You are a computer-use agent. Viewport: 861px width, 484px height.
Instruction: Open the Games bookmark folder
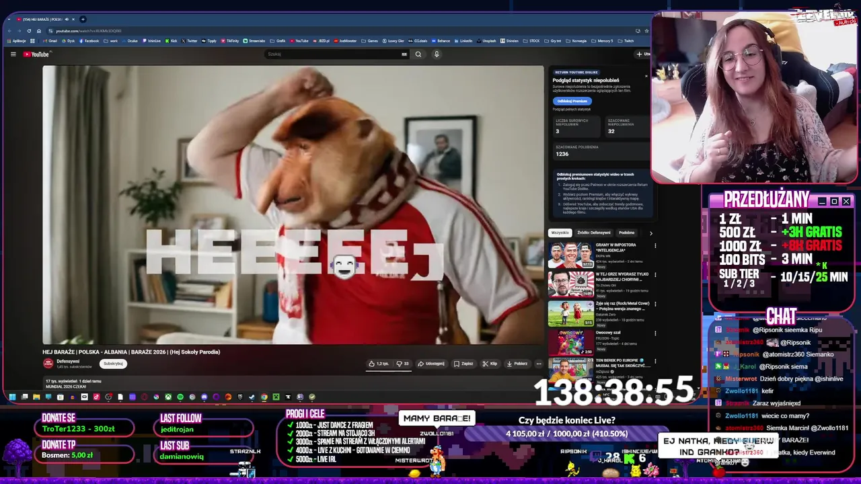[369, 41]
